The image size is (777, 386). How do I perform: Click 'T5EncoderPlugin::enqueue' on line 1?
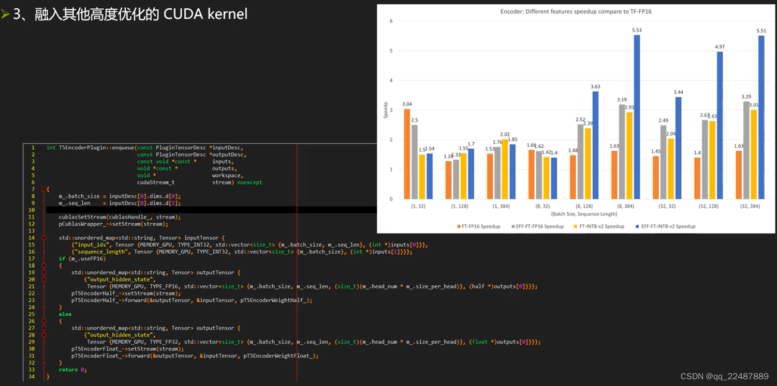point(96,148)
